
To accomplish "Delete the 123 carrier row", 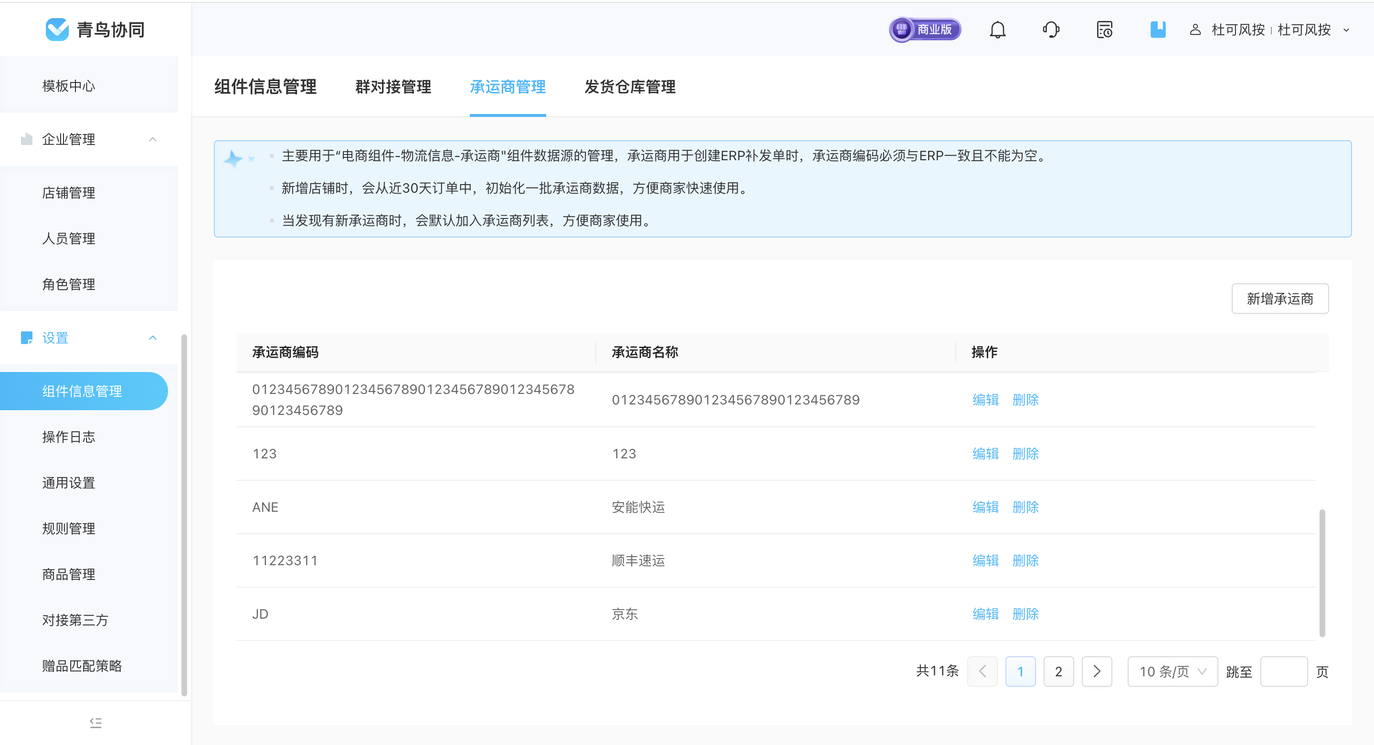I will coord(1025,454).
